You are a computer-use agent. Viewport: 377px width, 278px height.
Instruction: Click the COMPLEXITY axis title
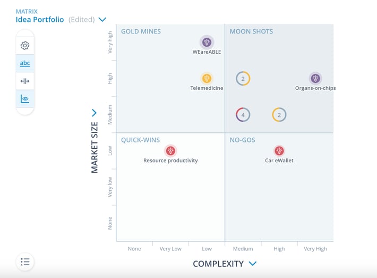pos(218,264)
